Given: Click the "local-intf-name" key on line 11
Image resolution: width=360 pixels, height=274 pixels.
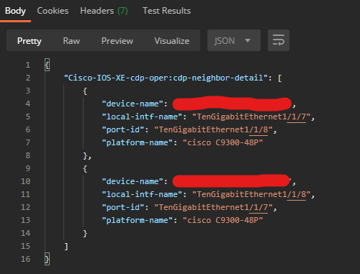Looking at the screenshot, I should click(x=143, y=194).
